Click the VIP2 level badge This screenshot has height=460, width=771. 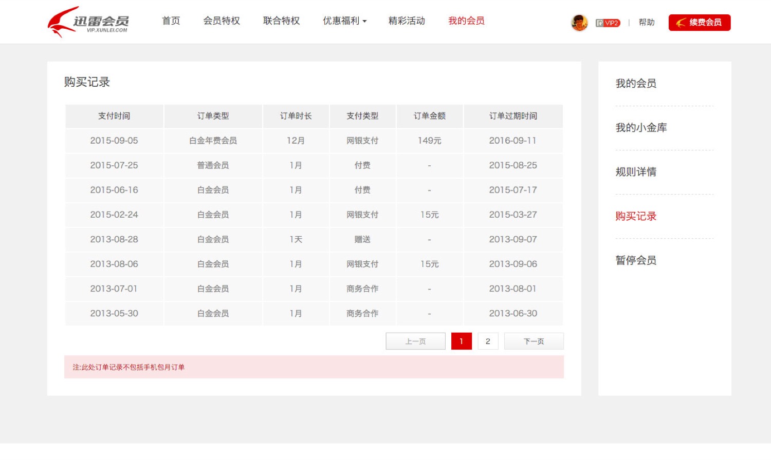click(x=608, y=23)
